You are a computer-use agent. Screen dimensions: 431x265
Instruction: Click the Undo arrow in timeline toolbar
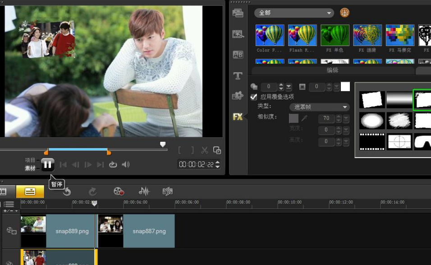click(x=67, y=192)
